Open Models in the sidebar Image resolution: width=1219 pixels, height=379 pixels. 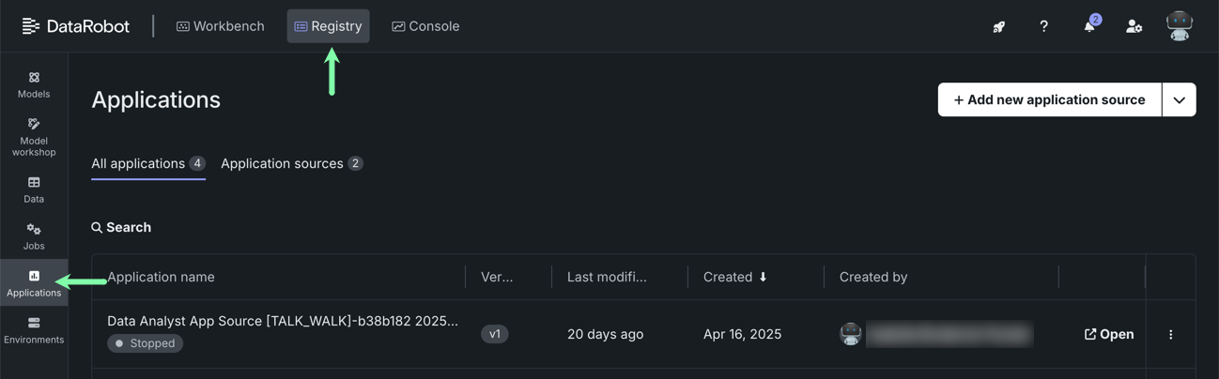click(34, 84)
